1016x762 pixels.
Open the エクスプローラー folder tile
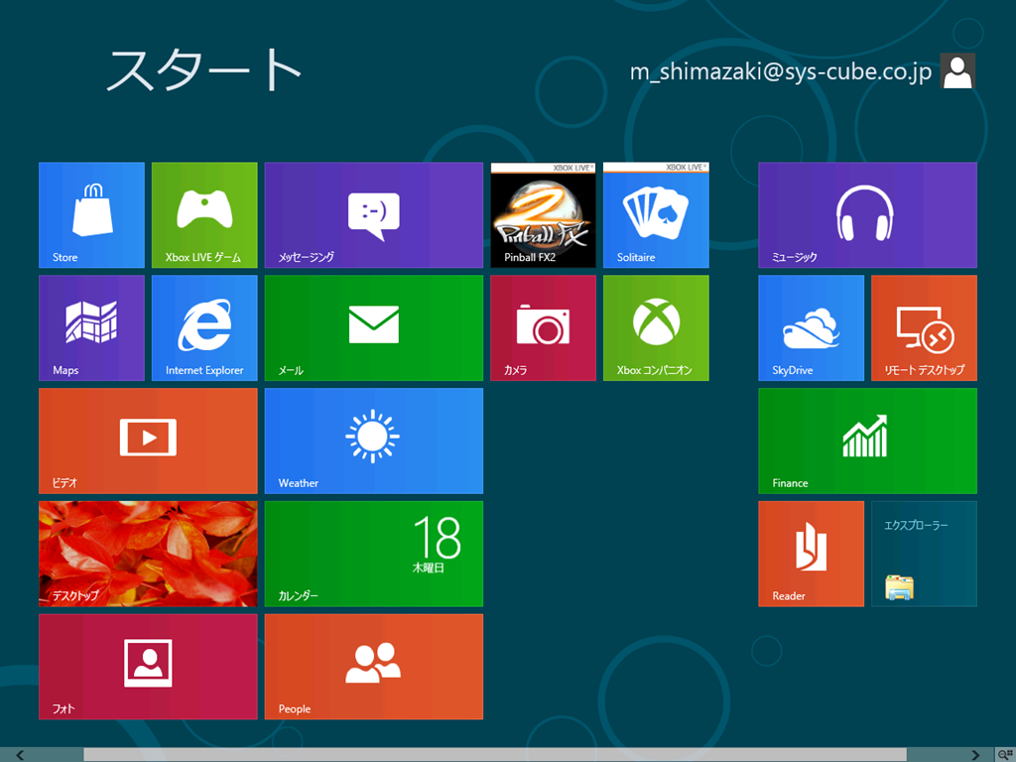(924, 554)
